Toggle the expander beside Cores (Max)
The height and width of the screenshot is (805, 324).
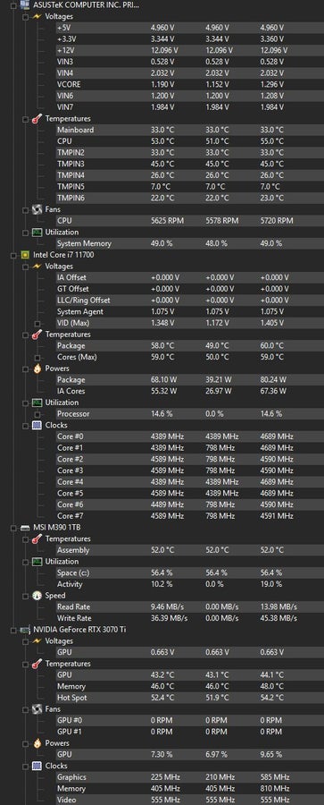click(37, 357)
